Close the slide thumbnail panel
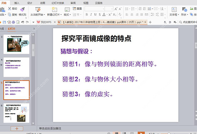197x134 pixels. (x=34, y=29)
